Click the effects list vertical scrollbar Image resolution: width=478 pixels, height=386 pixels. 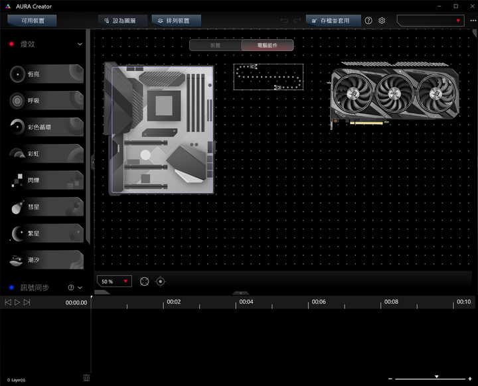88,137
